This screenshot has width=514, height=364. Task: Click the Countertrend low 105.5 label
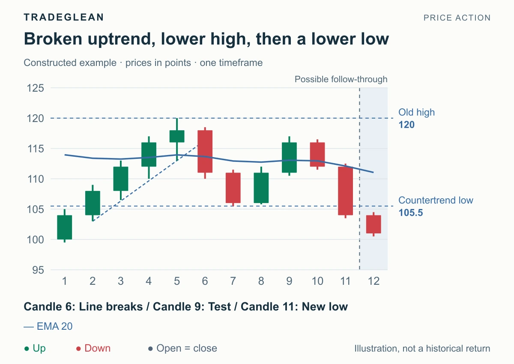(x=436, y=206)
